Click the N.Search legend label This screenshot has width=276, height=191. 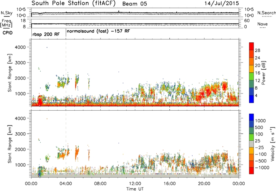pos(266,13)
